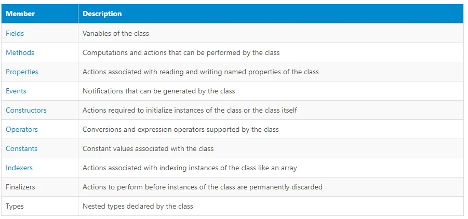Click the Finalizers member cell

coord(20,187)
